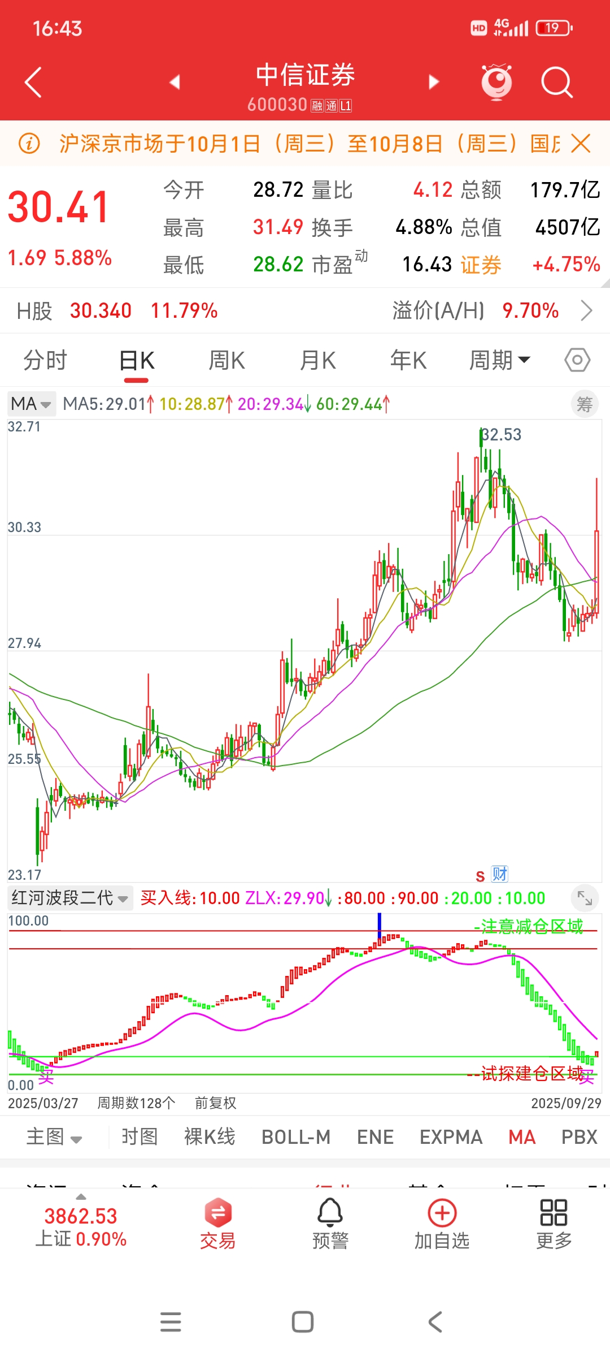Expand the 上证 index panel
Image resolution: width=610 pixels, height=1357 pixels.
(x=81, y=1222)
